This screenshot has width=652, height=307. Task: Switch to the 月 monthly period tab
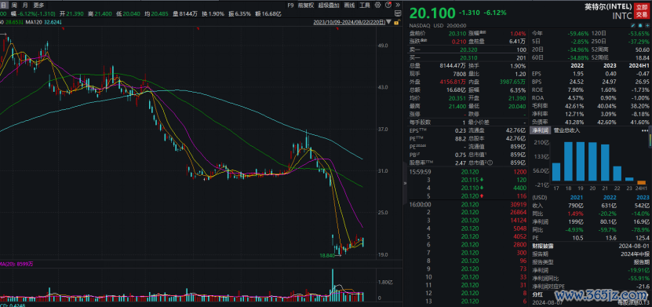click(25, 5)
